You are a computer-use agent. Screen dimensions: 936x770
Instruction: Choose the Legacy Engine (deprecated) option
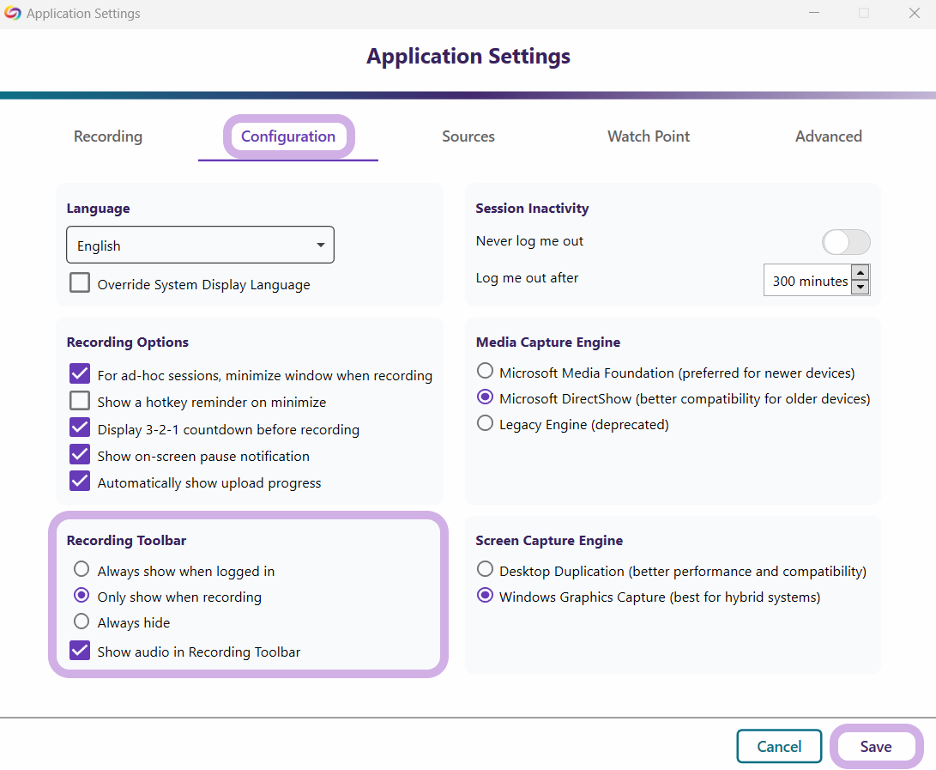tap(486, 423)
